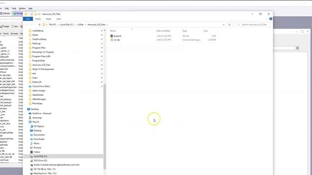Click the 3D Objects icon
The height and width of the screenshot is (175, 312).
click(31, 126)
